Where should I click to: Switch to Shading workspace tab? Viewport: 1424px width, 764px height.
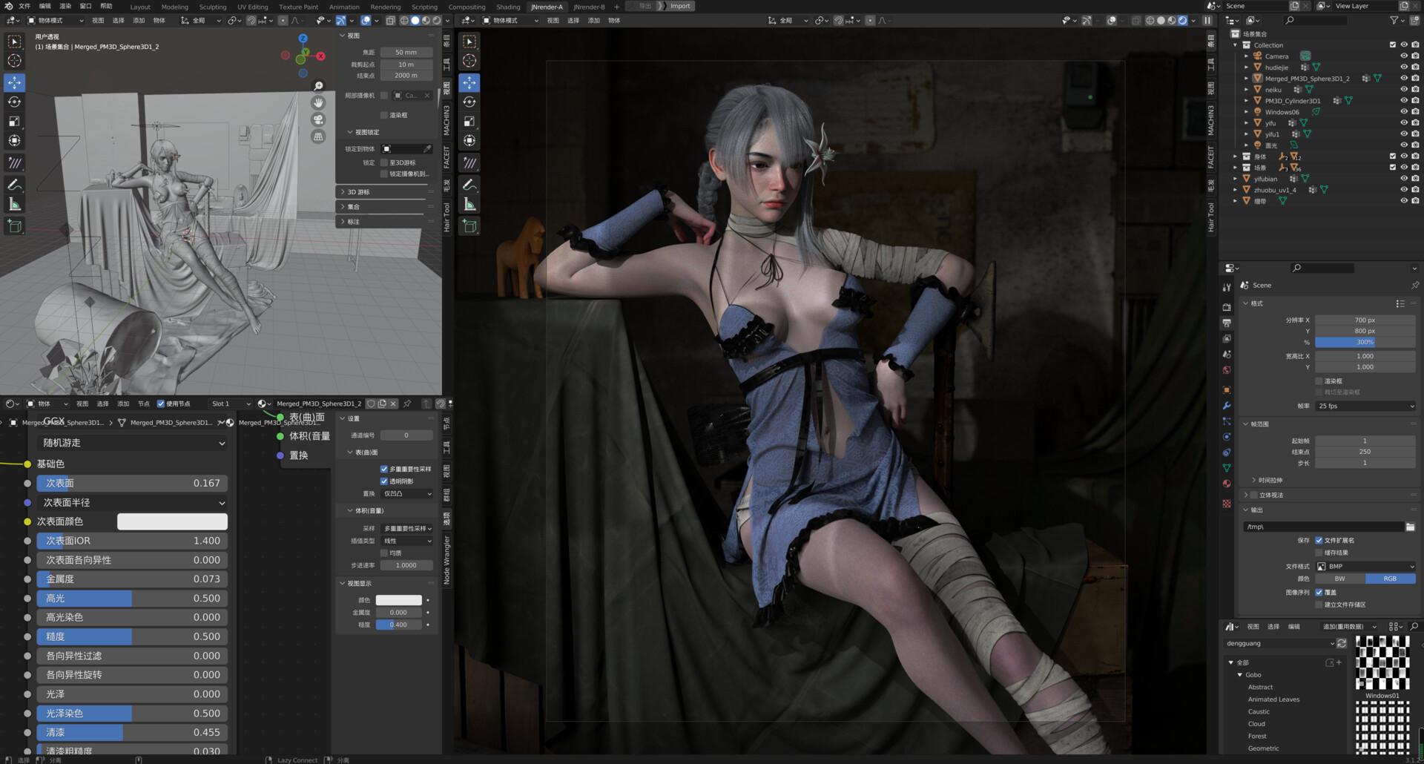508,7
